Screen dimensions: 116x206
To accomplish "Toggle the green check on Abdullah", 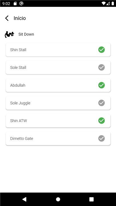I will tap(101, 85).
